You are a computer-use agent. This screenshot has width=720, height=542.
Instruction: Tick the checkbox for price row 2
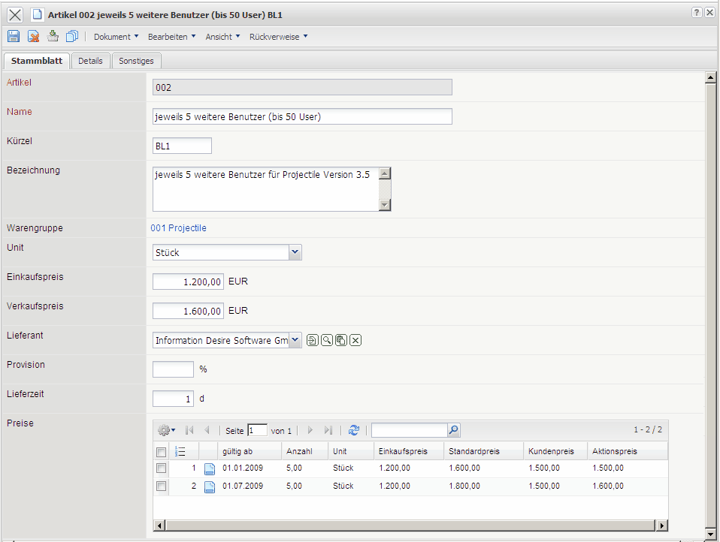(x=161, y=486)
